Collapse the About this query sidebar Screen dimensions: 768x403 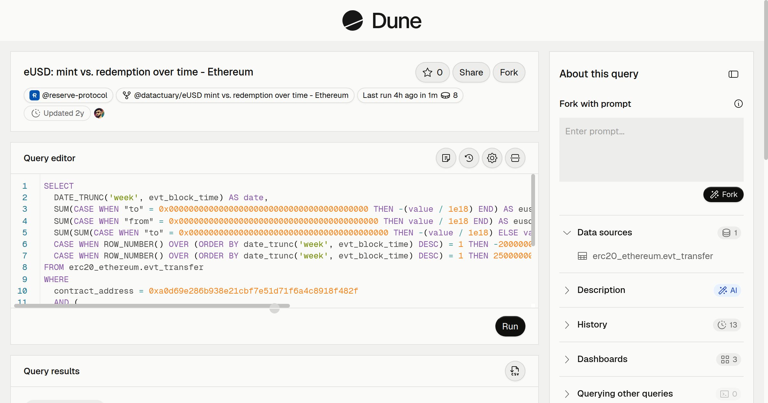733,74
